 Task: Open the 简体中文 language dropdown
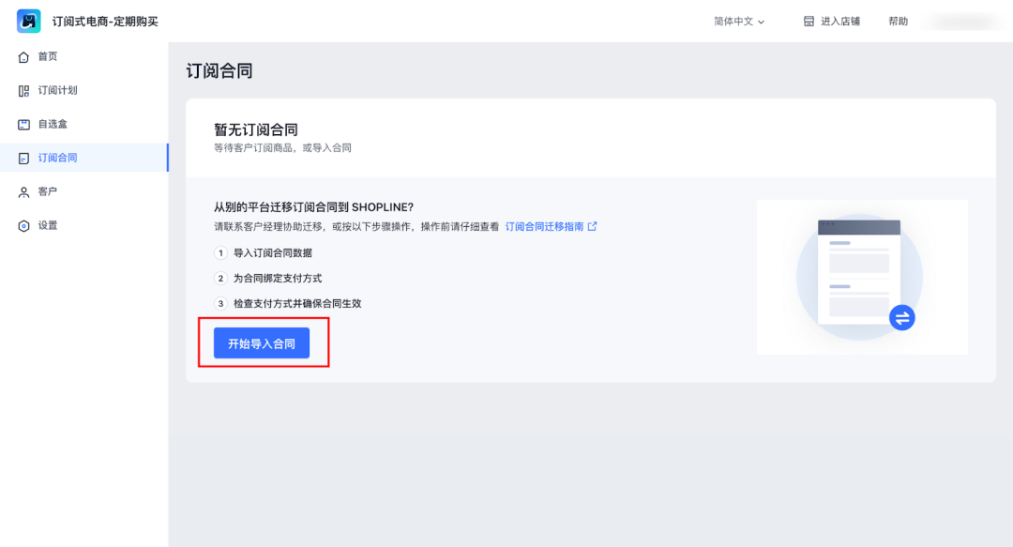point(733,22)
